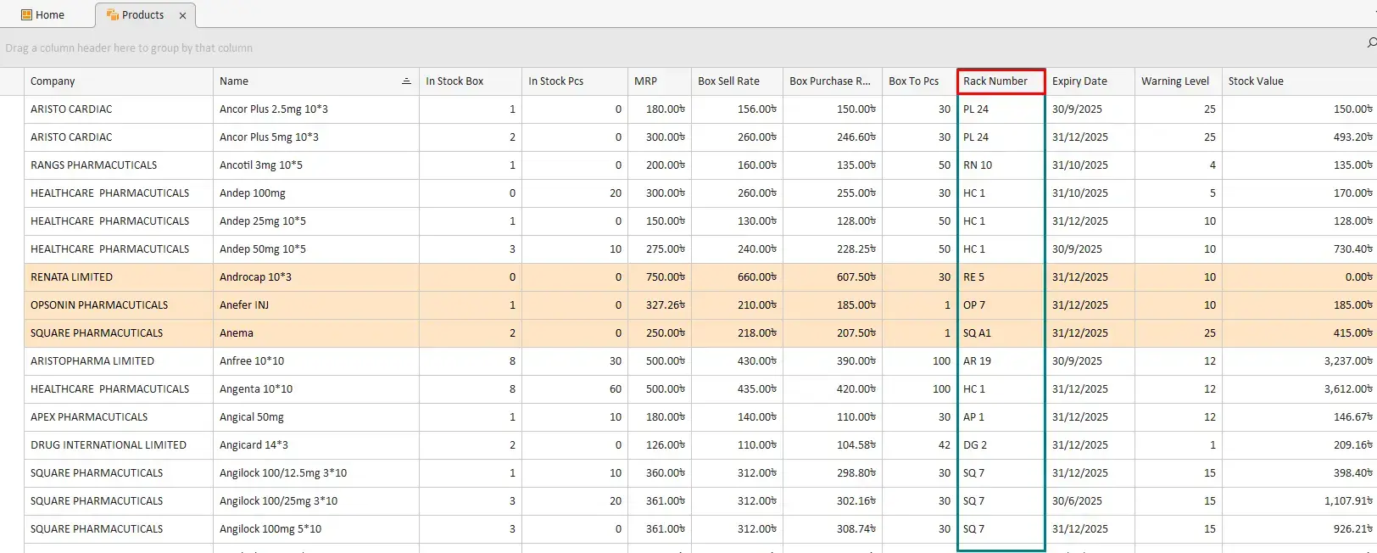
Task: Close the Products tab
Action: point(182,15)
